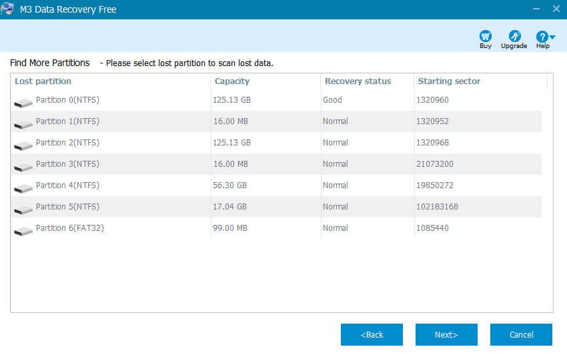Click starting sector 1320968
This screenshot has height=355, width=567.
(432, 143)
